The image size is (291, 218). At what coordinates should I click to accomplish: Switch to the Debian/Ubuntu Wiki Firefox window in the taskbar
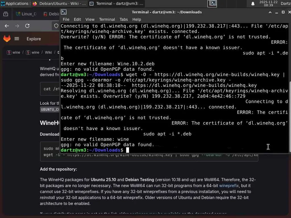pos(59,3)
